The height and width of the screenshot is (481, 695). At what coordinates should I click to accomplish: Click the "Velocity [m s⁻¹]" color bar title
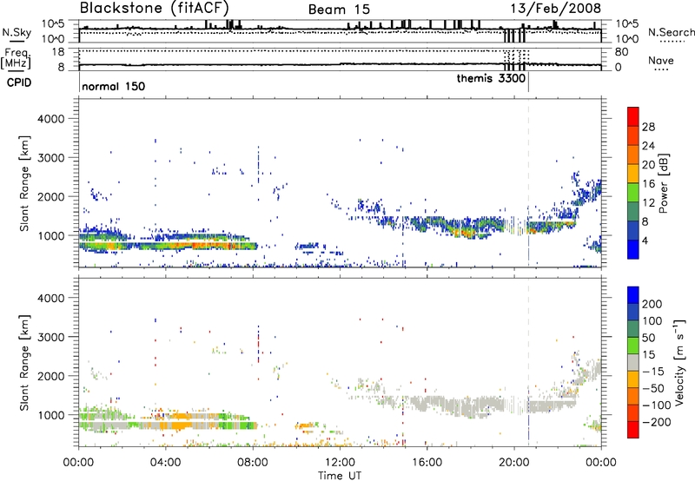[679, 362]
